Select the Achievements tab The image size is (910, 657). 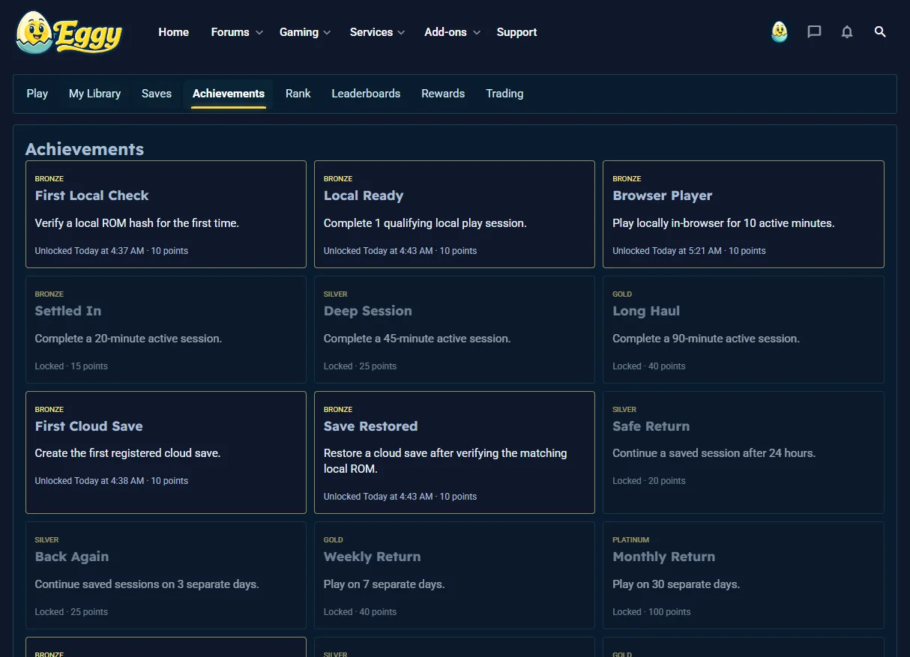click(229, 94)
